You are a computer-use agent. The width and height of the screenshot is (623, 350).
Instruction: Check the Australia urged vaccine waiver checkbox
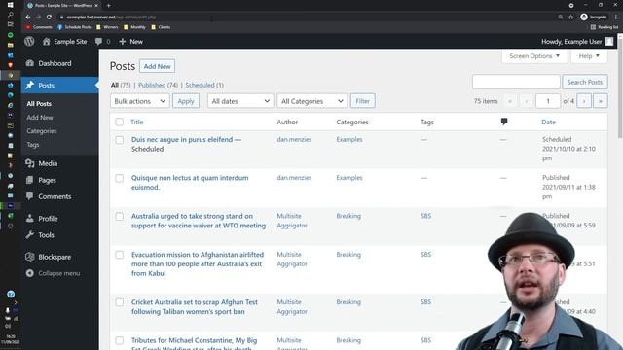[x=119, y=217]
